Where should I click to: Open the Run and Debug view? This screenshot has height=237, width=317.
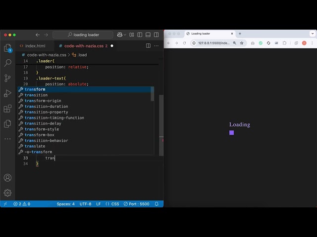click(8, 93)
